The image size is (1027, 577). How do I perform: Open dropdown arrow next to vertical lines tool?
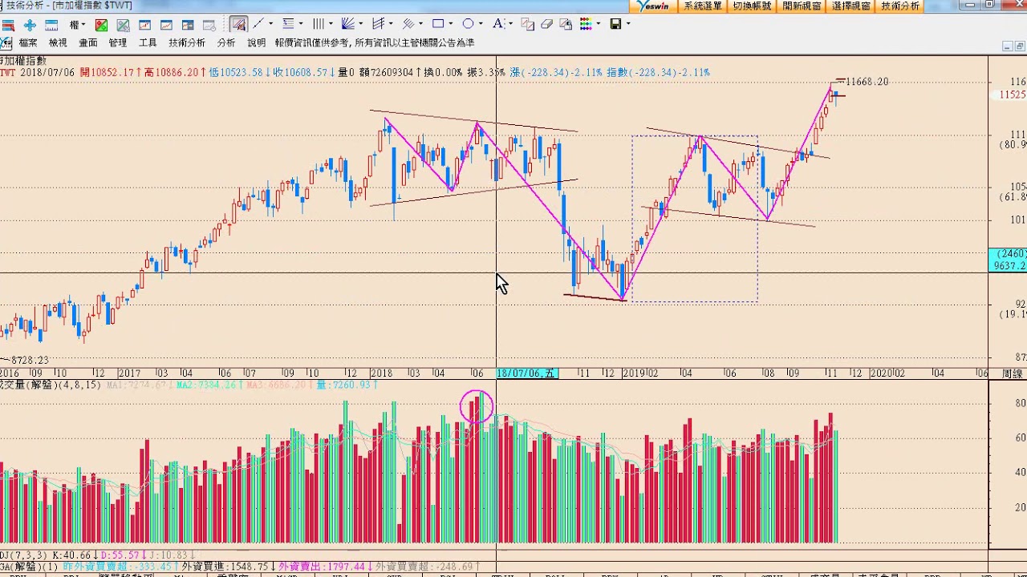point(331,24)
